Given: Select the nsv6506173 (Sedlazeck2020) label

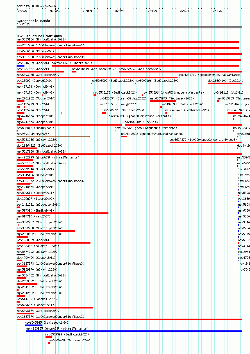Looking at the screenshot, I should click(x=115, y=92).
